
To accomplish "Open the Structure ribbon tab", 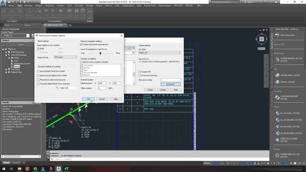I will tap(29, 6).
